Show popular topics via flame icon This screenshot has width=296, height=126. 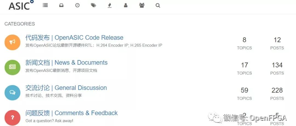[109, 5]
